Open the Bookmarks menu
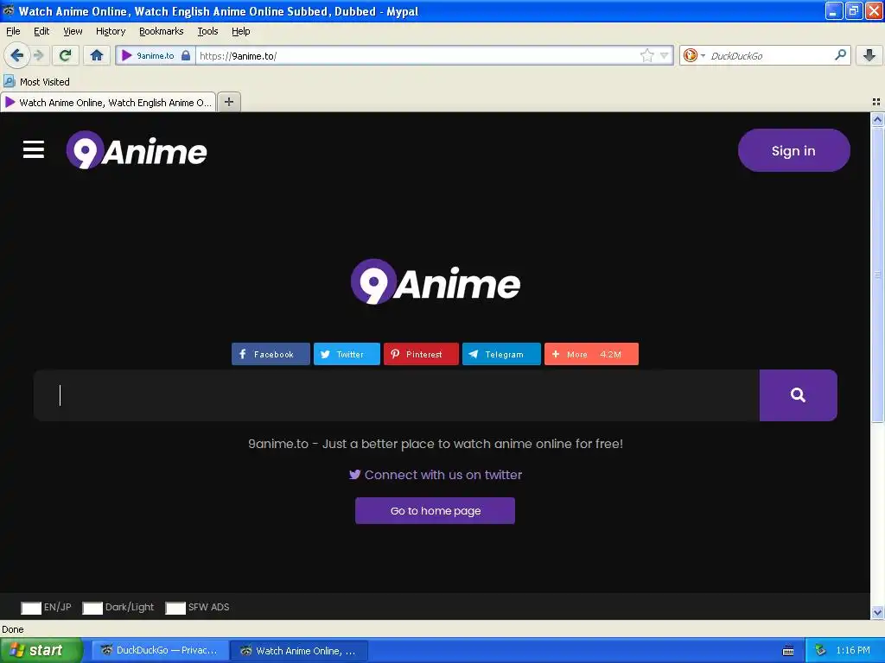Screen dimensions: 885x663 click(x=162, y=31)
